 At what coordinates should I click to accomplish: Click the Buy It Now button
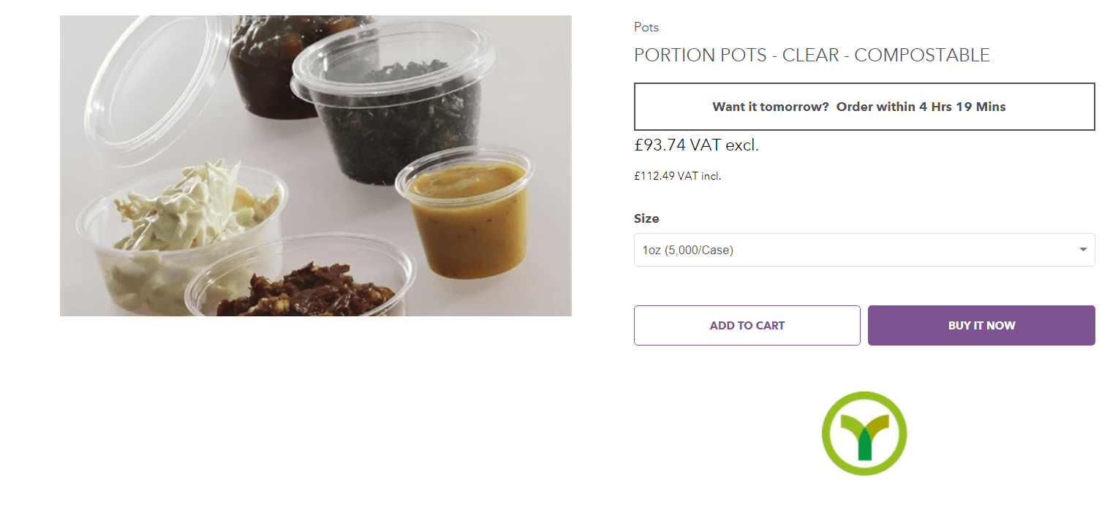tap(981, 325)
